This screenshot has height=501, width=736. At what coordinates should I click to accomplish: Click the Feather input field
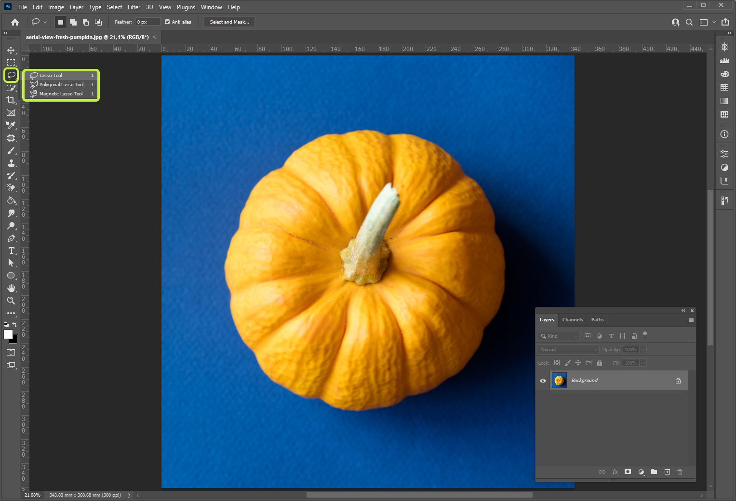point(147,22)
